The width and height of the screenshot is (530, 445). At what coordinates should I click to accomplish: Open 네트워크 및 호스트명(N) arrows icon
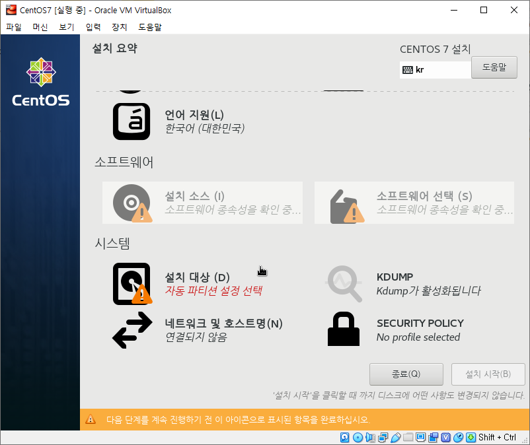point(132,330)
